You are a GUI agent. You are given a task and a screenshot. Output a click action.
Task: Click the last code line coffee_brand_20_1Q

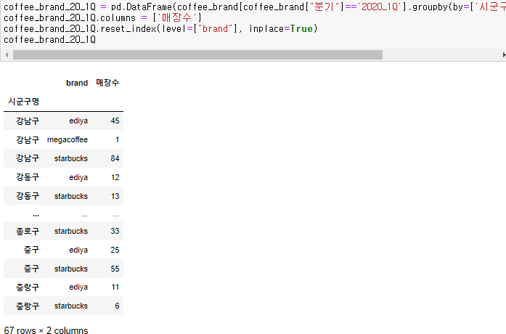[49, 40]
